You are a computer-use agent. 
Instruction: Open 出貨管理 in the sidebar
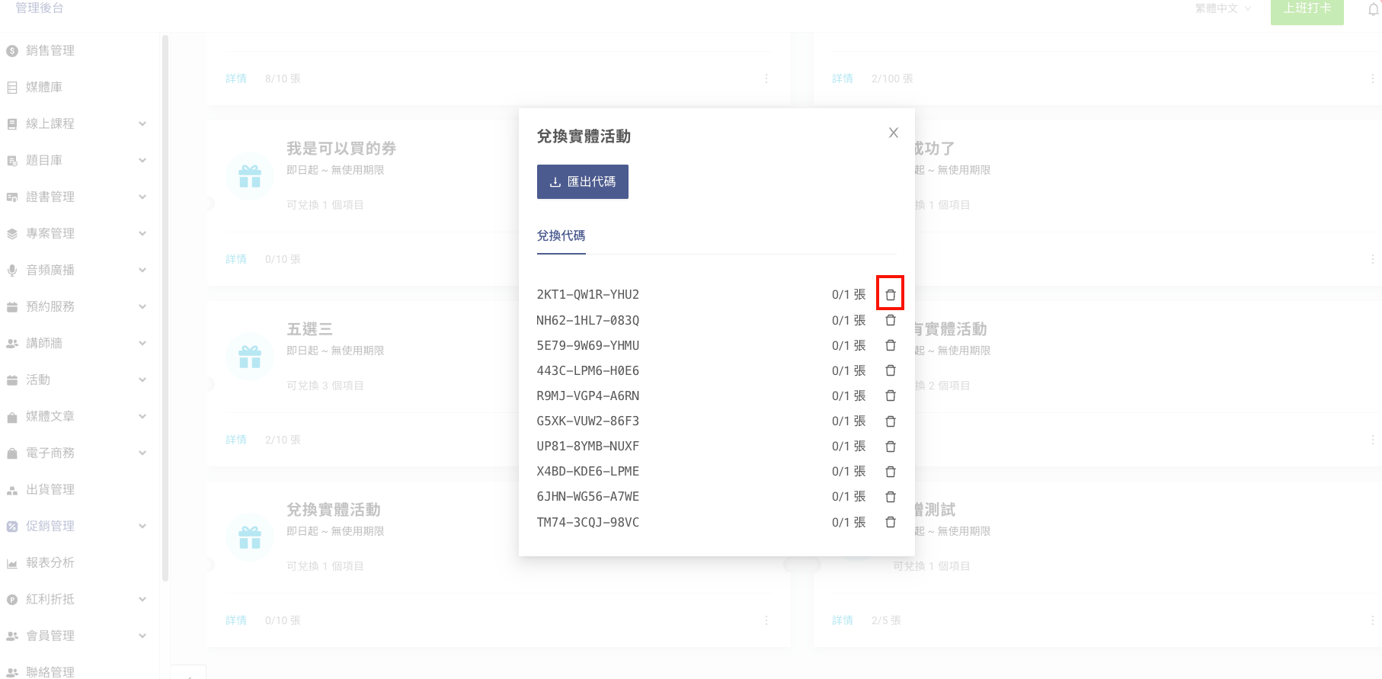tap(50, 489)
